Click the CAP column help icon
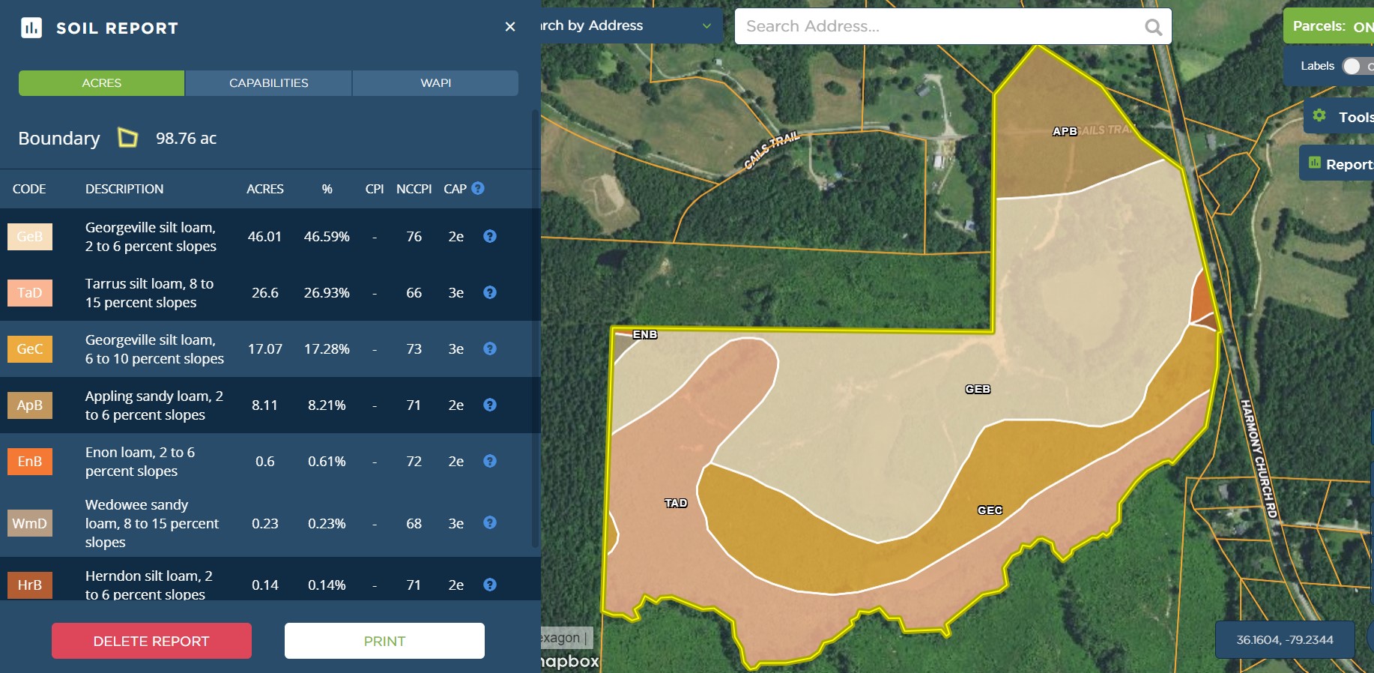The width and height of the screenshot is (1374, 673). coord(478,189)
